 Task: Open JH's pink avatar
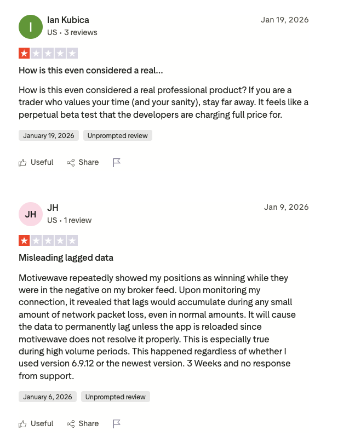coord(31,214)
